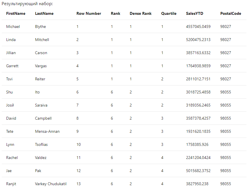
Task: Select the cell containing Michael
Action: point(13,26)
